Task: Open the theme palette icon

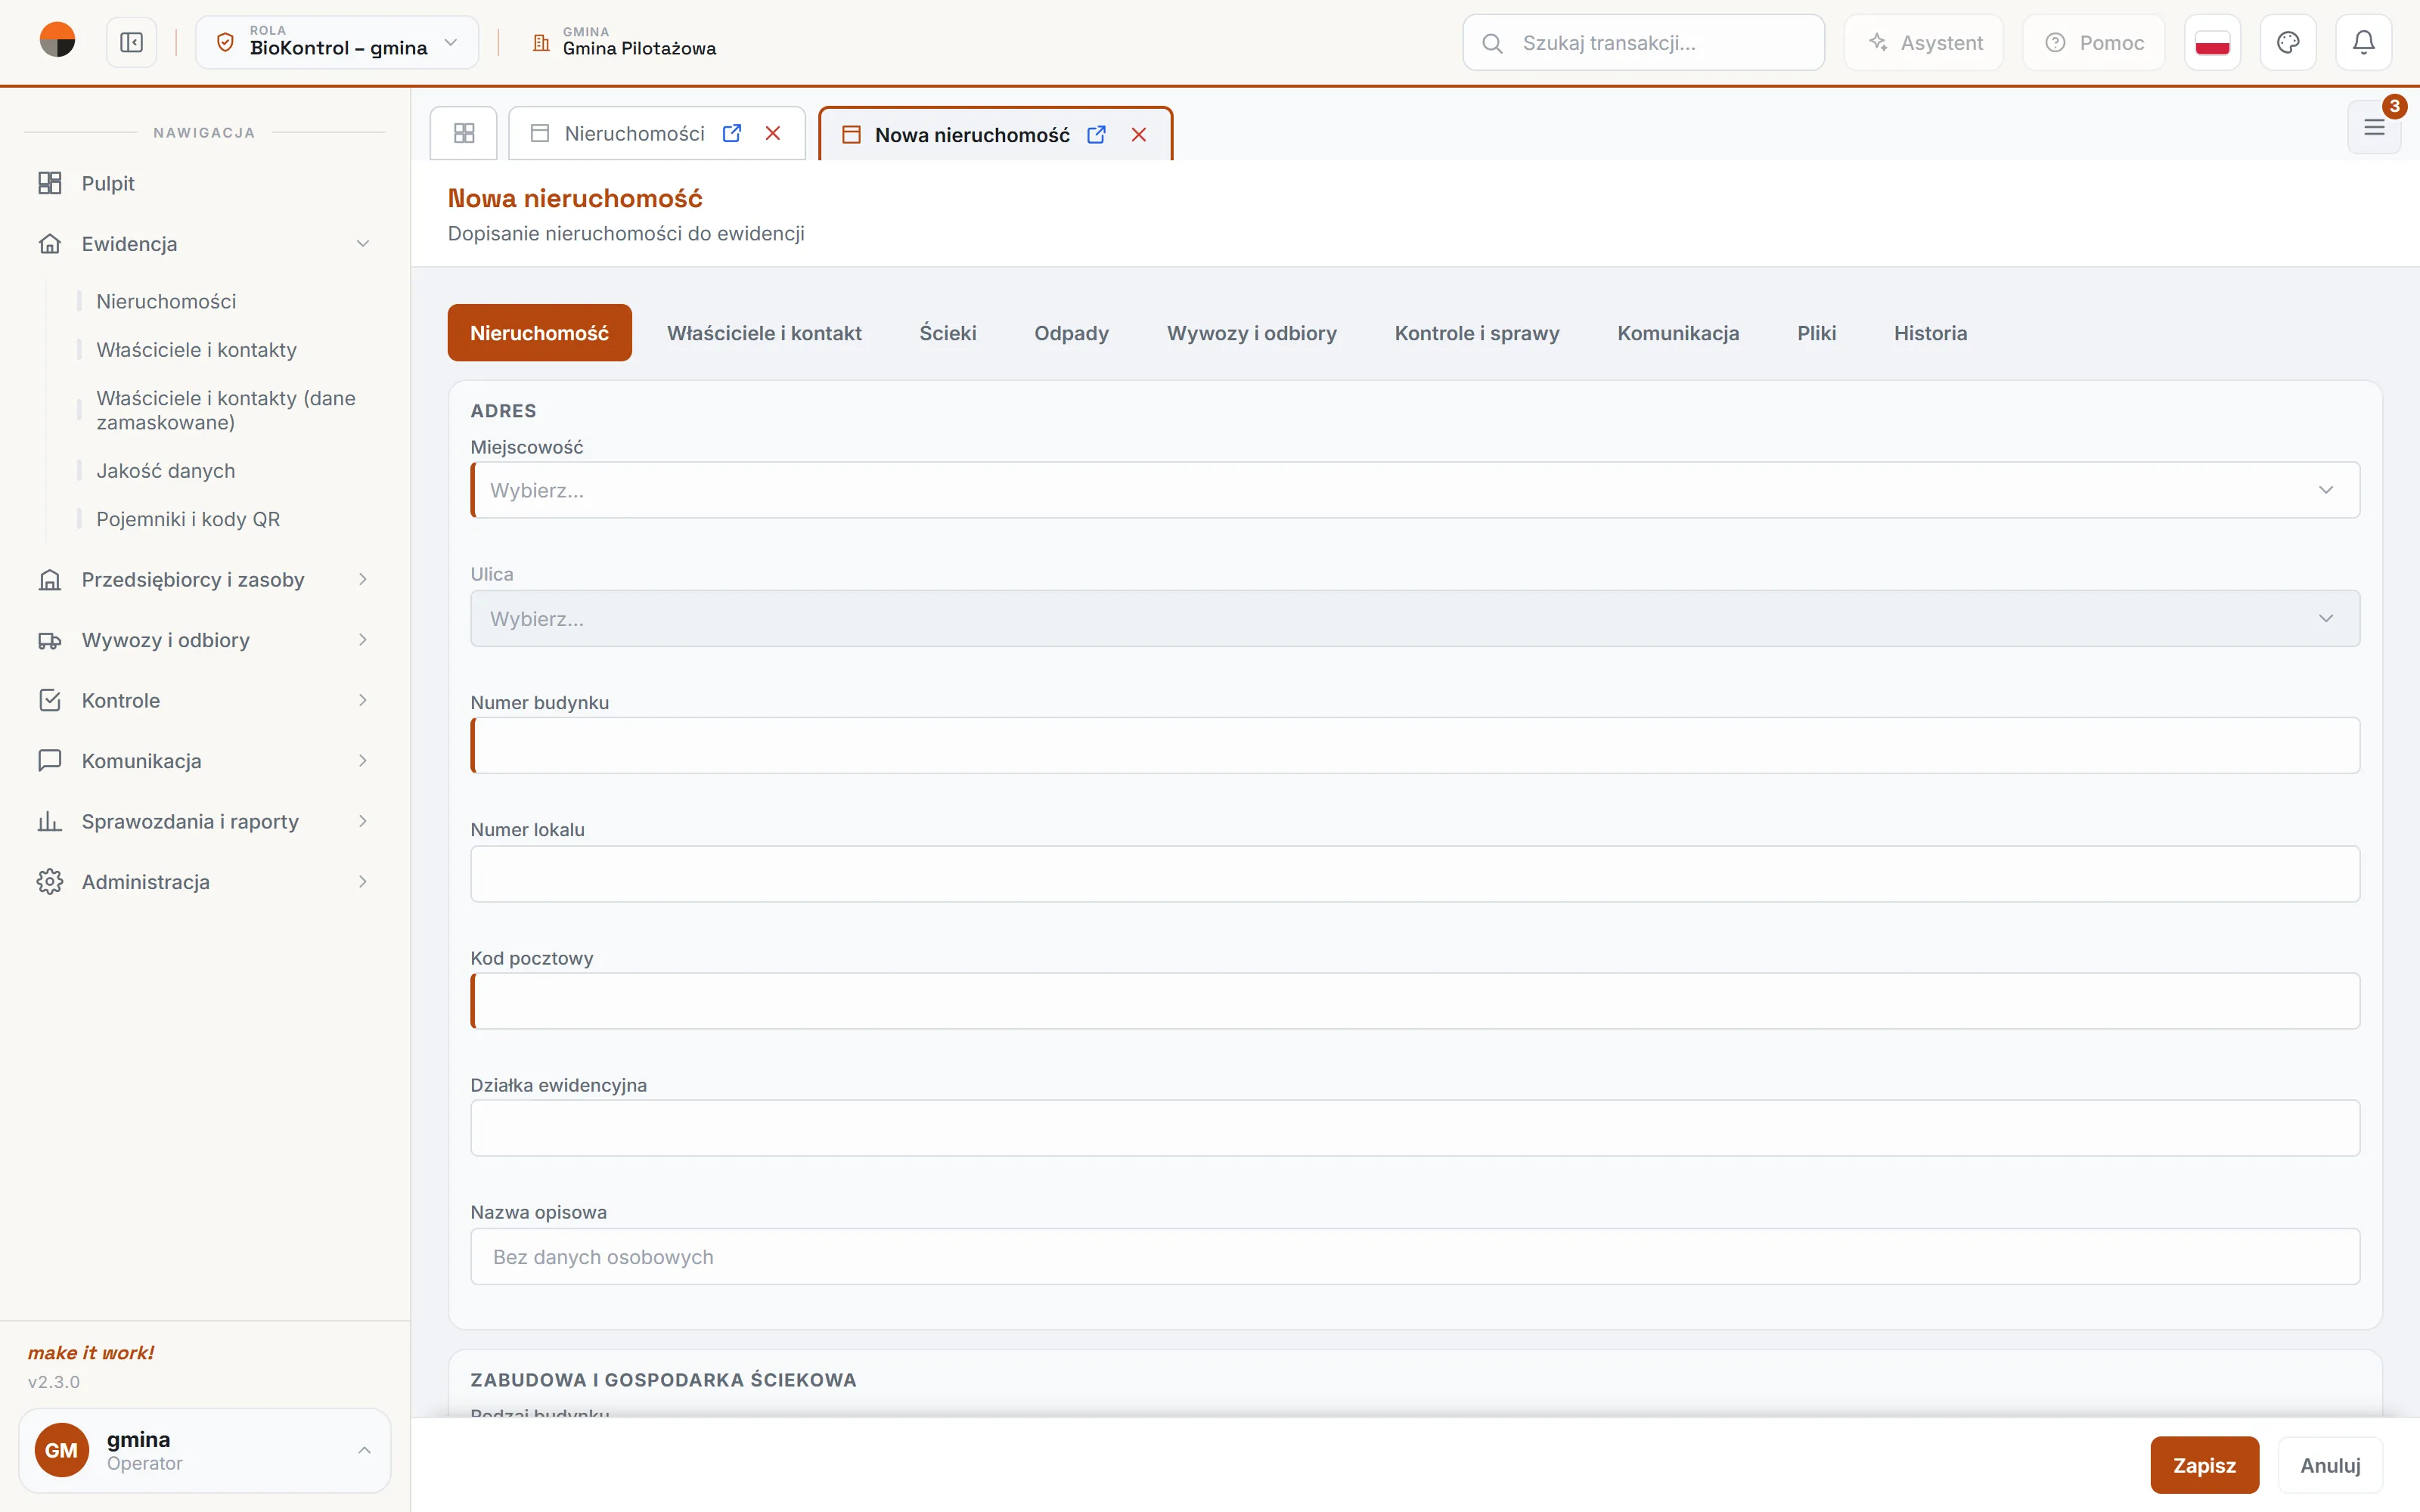Action: [x=2288, y=43]
